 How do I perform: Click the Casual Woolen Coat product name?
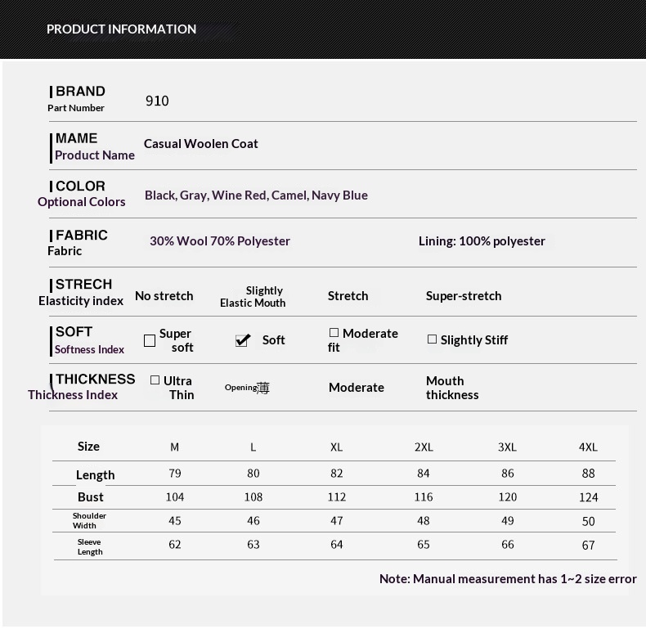[201, 144]
